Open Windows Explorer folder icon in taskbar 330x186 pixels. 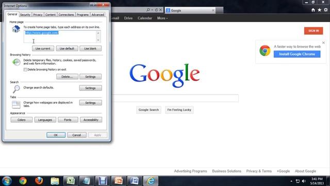tap(55, 181)
